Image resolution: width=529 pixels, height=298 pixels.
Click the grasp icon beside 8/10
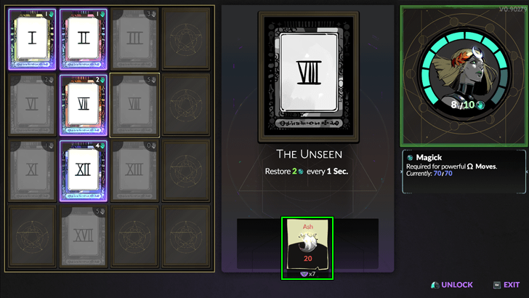[x=480, y=105]
